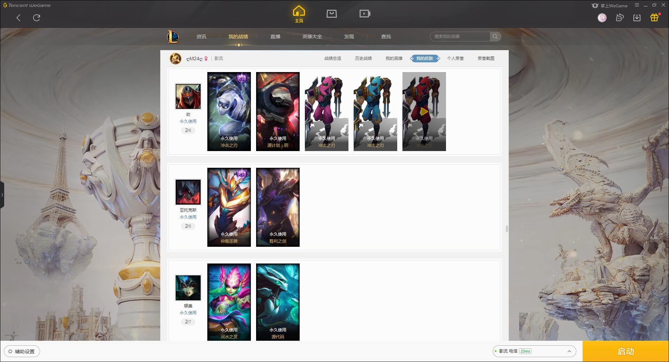This screenshot has width=669, height=362.
Task: Click the 影流 server label
Action: (219, 58)
